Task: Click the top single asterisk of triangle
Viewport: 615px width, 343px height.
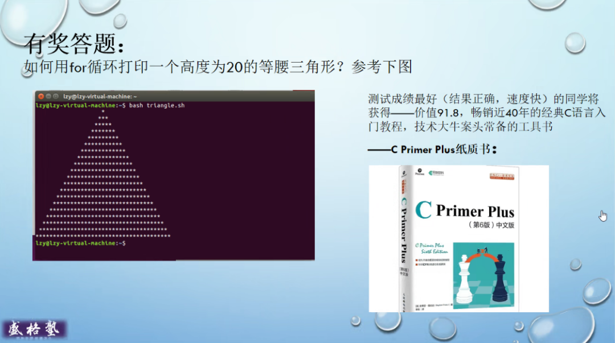Action: [x=103, y=111]
